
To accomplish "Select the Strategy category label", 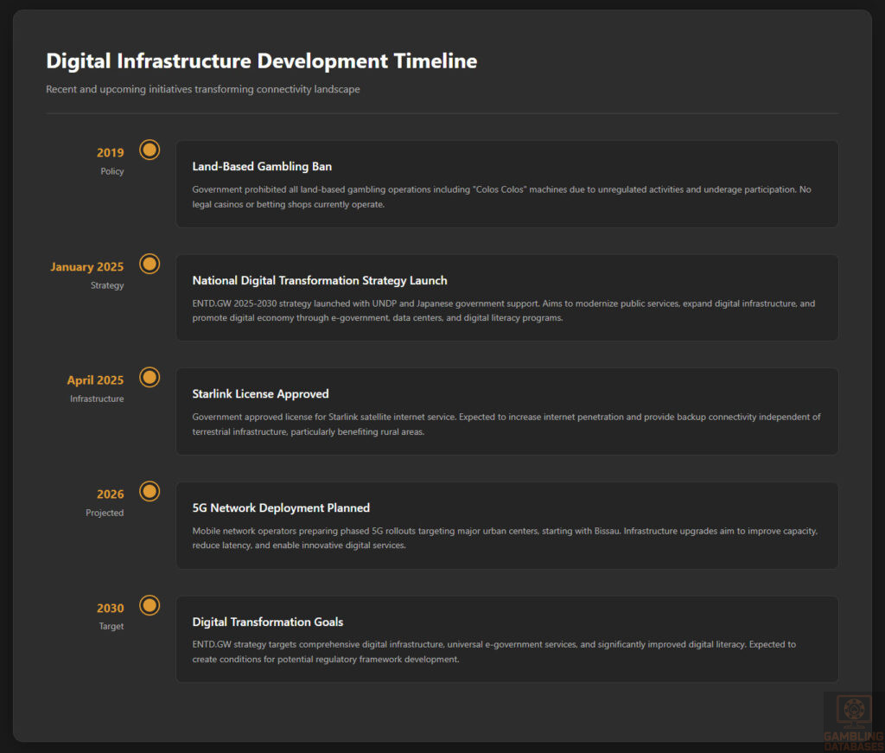I will pos(107,285).
